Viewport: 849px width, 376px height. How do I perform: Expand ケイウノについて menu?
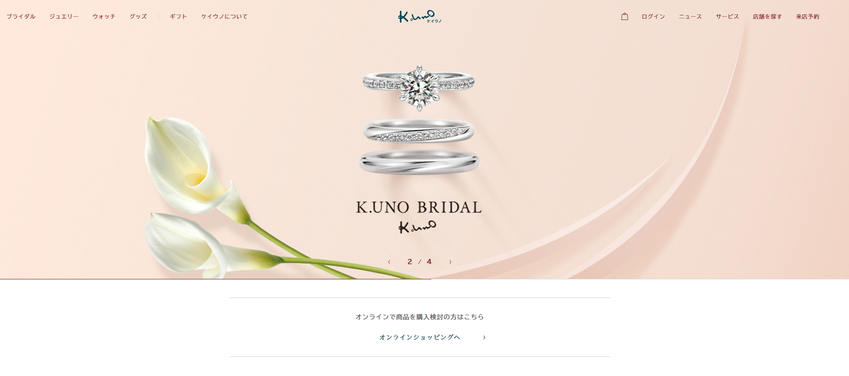click(224, 16)
